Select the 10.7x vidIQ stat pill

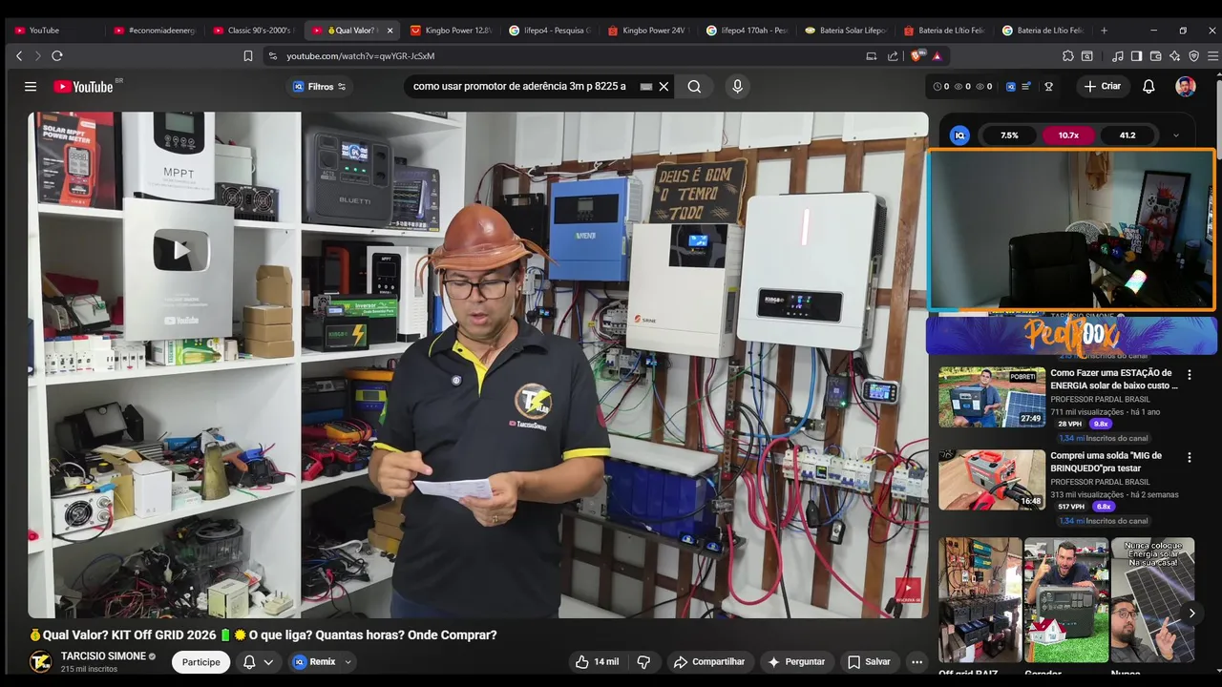pyautogui.click(x=1068, y=135)
